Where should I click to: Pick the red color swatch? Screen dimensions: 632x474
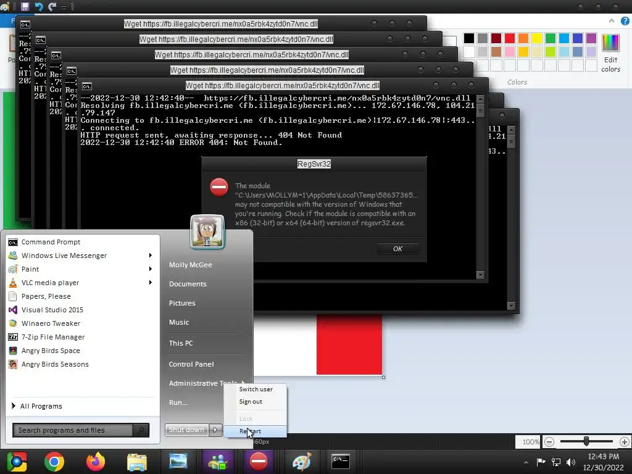[x=509, y=38]
